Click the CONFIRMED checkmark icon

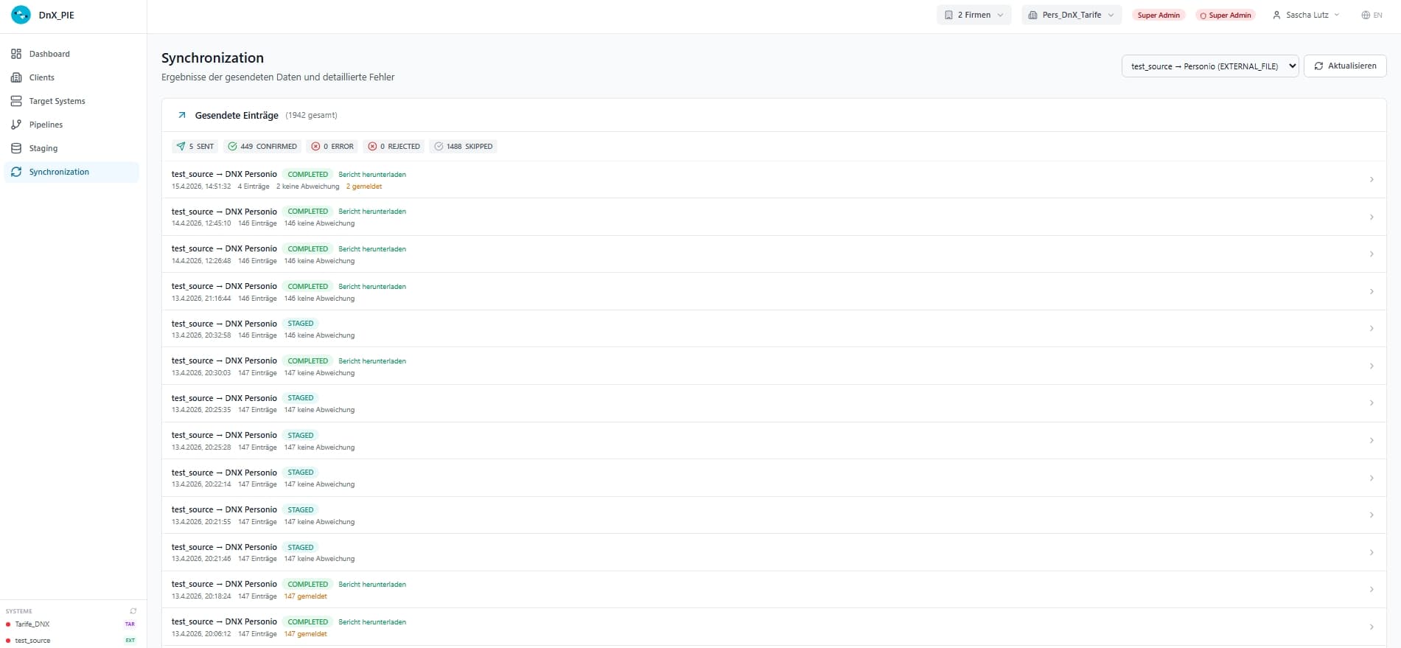coord(232,146)
